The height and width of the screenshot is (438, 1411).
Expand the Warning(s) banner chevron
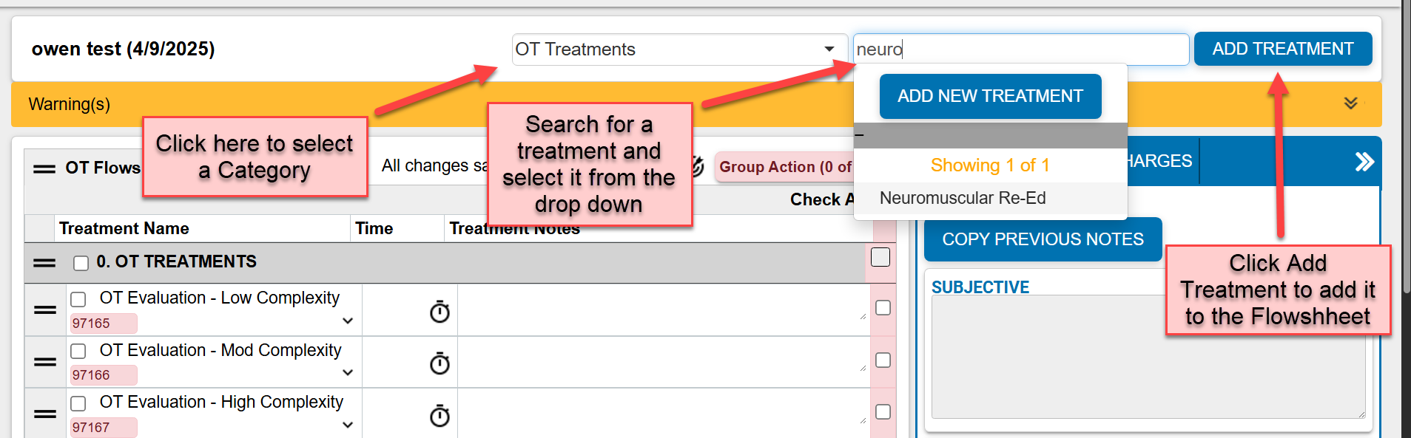1351,103
